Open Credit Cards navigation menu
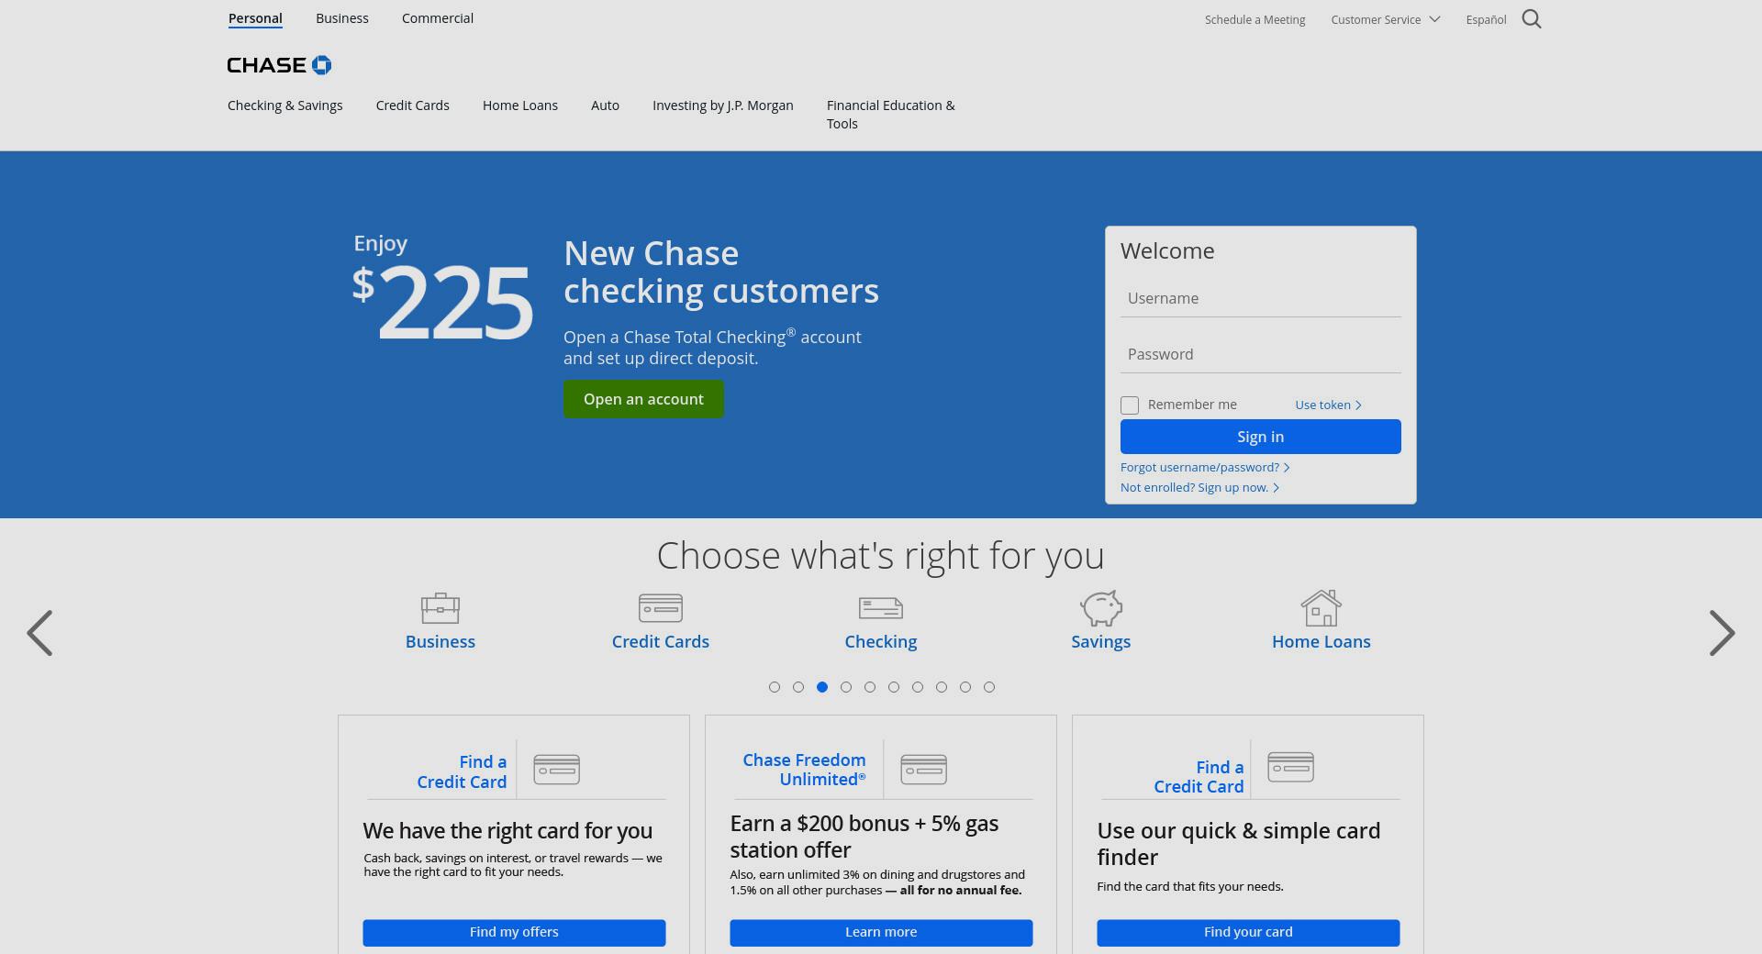1762x954 pixels. coord(413,105)
